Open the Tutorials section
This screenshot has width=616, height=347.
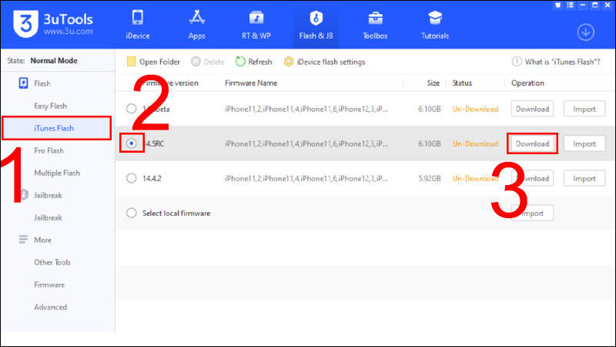(x=435, y=25)
